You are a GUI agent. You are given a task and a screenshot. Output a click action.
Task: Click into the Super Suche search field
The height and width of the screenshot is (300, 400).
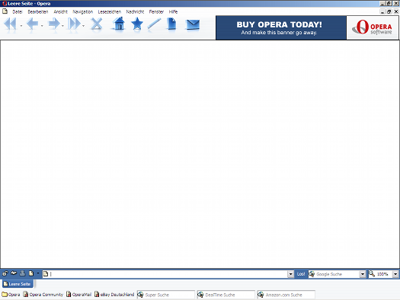point(166,295)
